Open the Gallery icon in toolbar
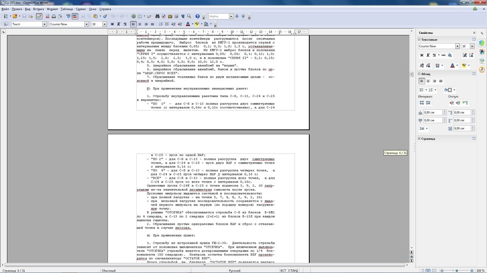This screenshot has height=273, width=487. pos(170,16)
